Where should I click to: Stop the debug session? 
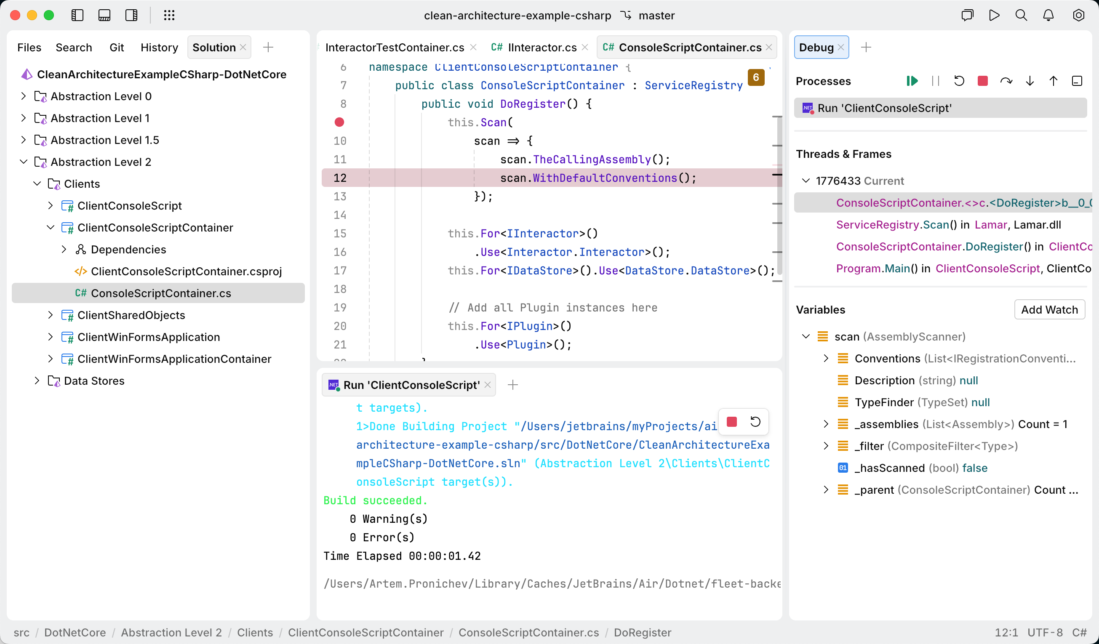(x=982, y=81)
